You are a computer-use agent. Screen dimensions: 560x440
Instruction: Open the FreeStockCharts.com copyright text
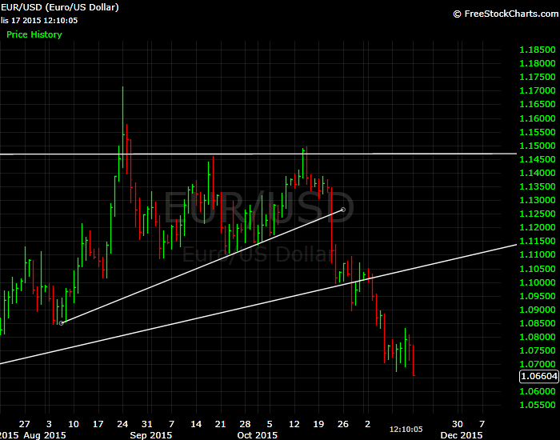[x=506, y=14]
